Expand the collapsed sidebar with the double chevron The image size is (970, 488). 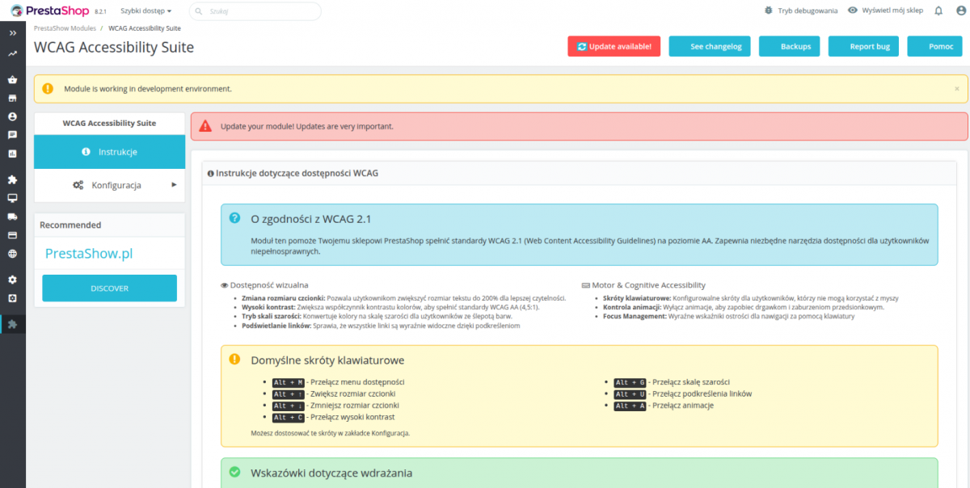(x=13, y=33)
